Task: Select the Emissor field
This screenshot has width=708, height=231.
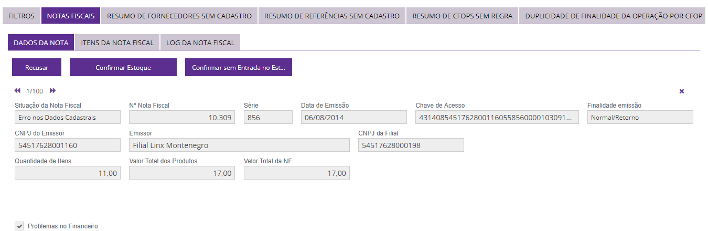Action: (239, 145)
